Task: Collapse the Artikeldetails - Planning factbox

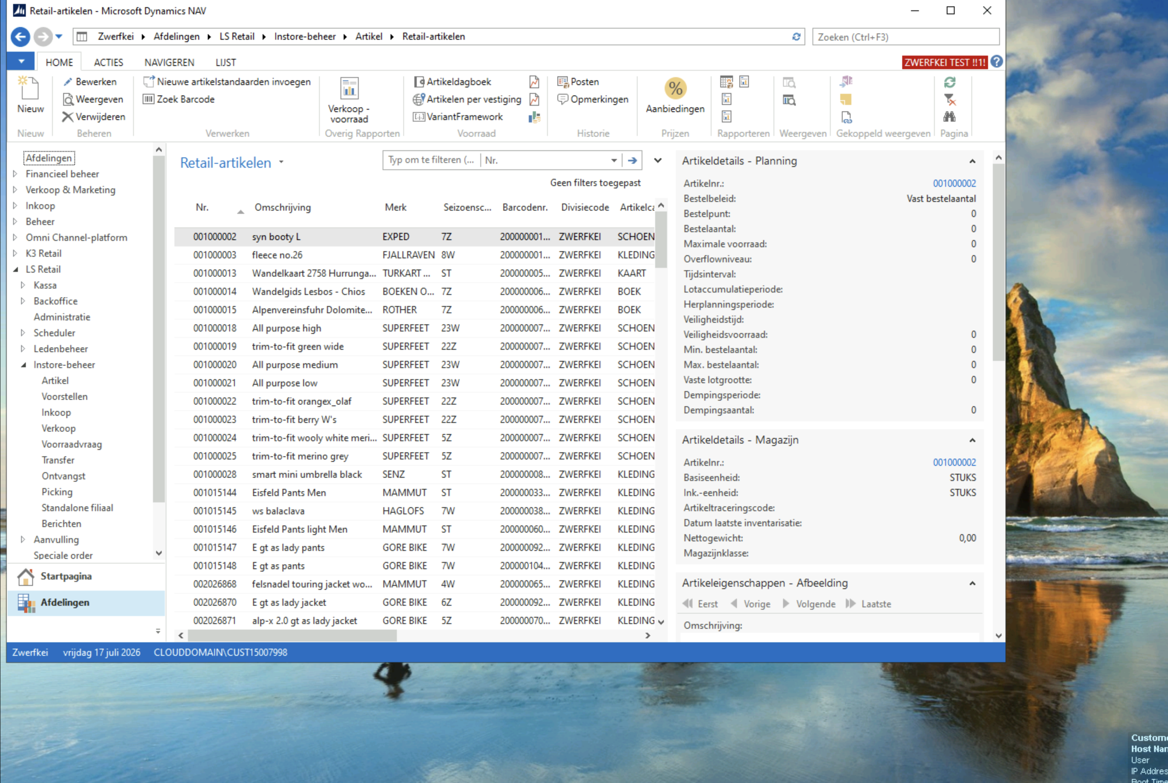Action: coord(972,161)
